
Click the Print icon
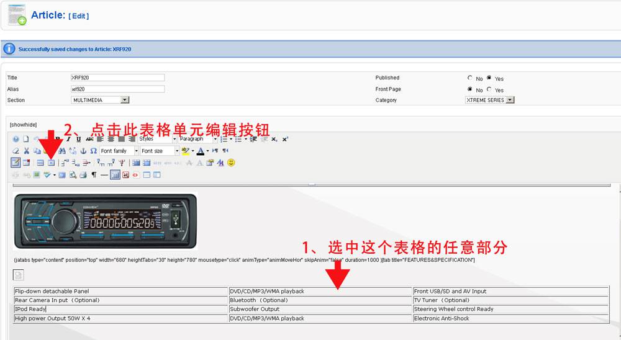(x=83, y=175)
